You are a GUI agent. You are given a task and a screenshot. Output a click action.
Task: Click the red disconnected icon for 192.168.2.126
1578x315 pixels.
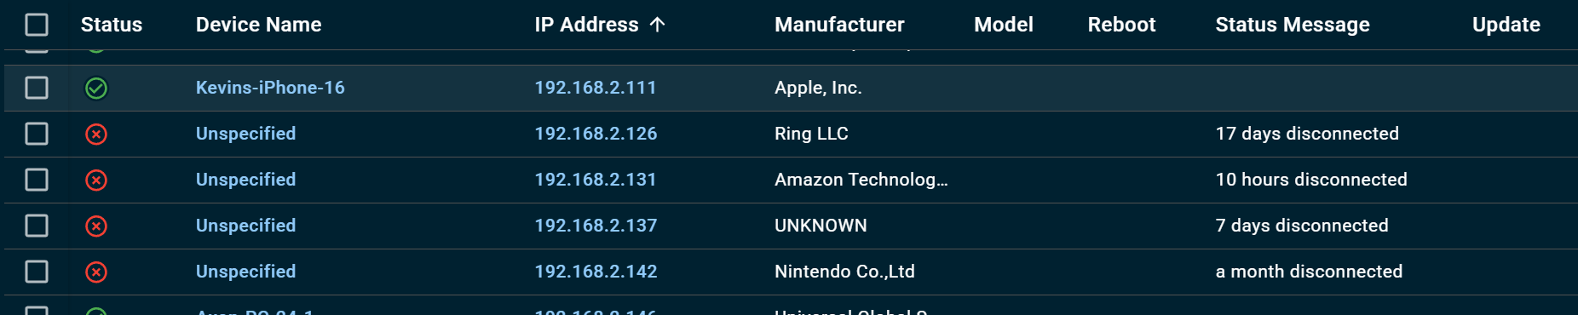[x=96, y=134]
